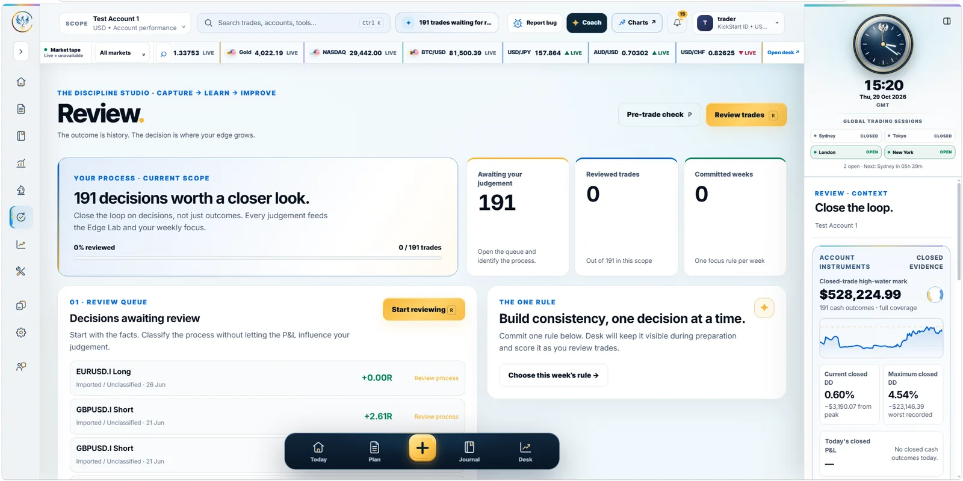Click the Pre-trade check button
The height and width of the screenshot is (481, 963).
[659, 114]
